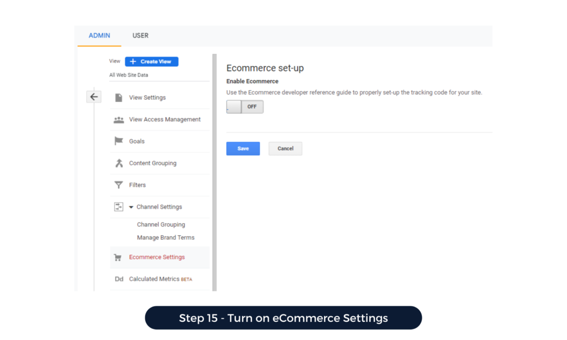Collapse the Channel Settings section arrow

tap(131, 207)
